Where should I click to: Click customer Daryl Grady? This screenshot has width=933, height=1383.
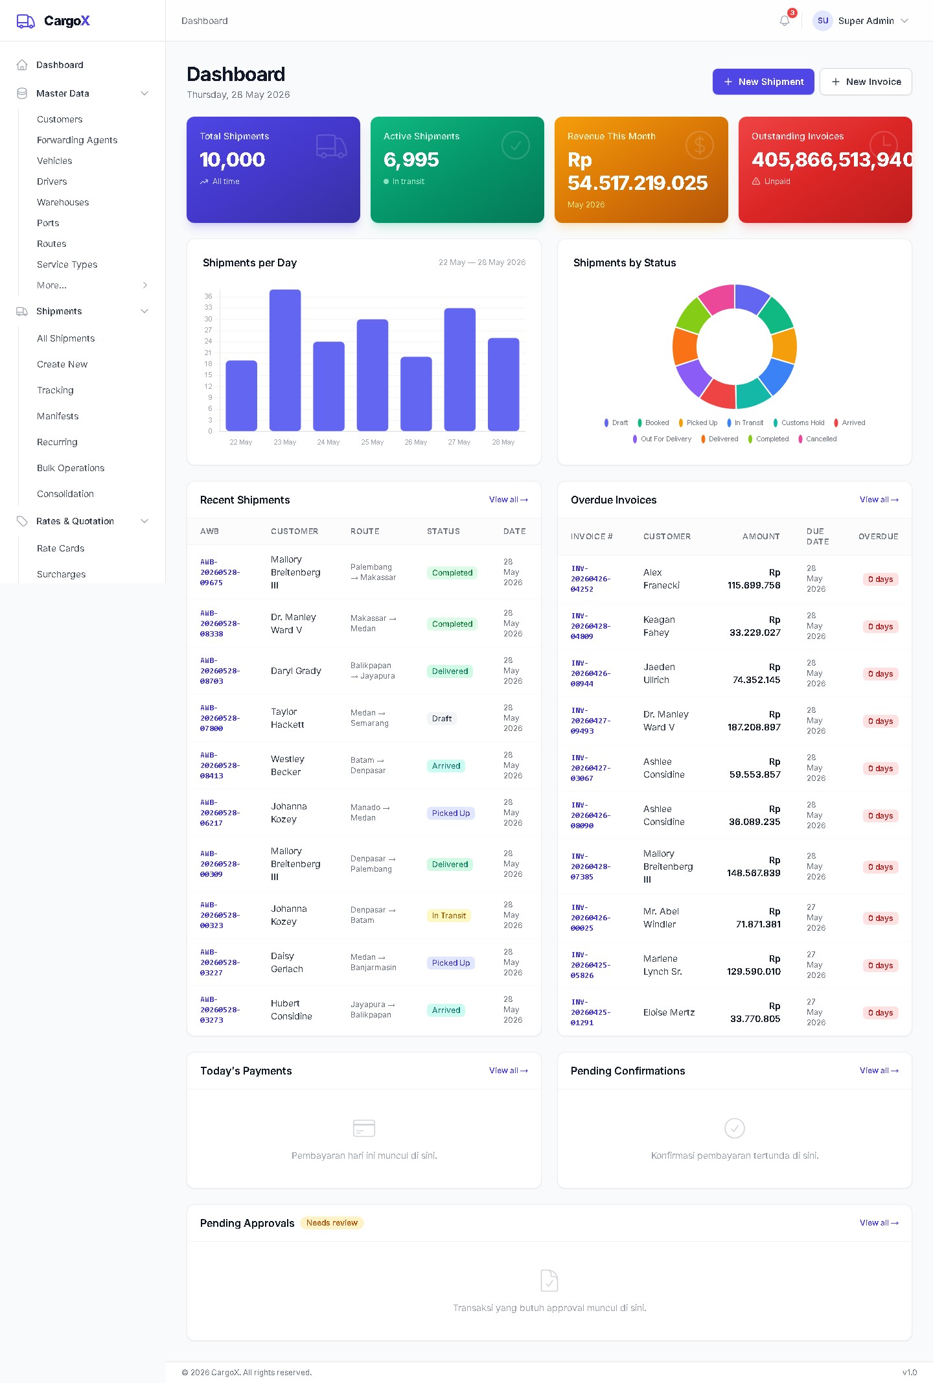click(x=296, y=671)
